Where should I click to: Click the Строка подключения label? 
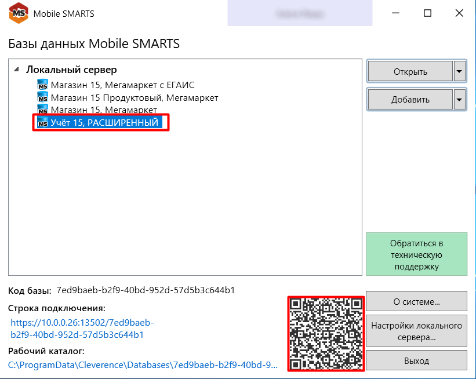click(56, 308)
